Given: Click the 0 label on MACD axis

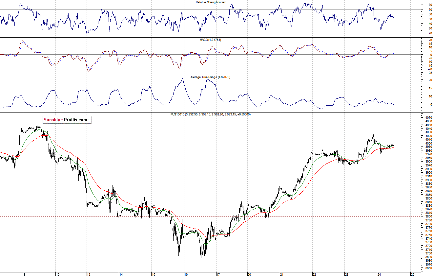Looking at the screenshot, I should point(431,55).
